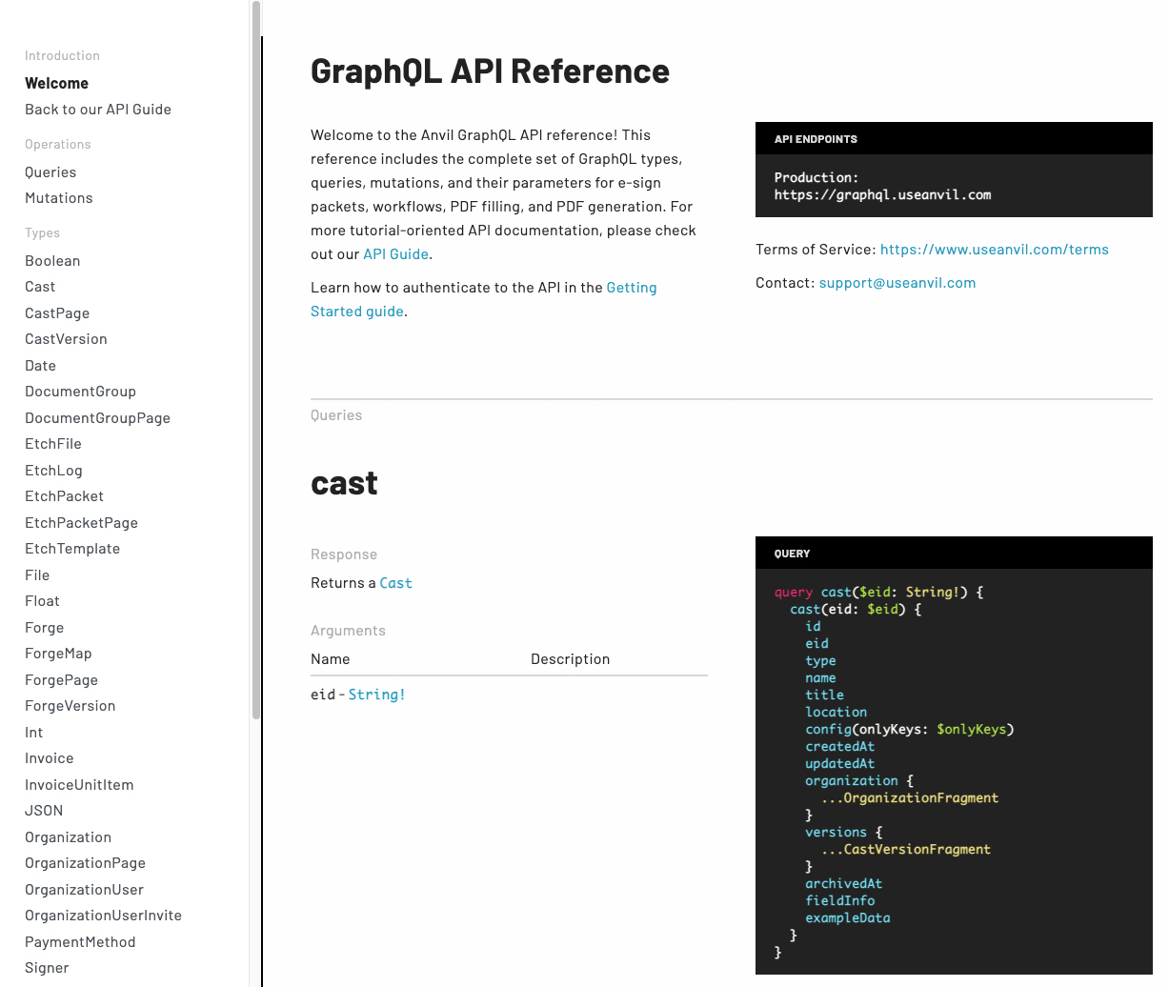Open the Invoice type
The width and height of the screenshot is (1169, 987).
[x=49, y=758]
